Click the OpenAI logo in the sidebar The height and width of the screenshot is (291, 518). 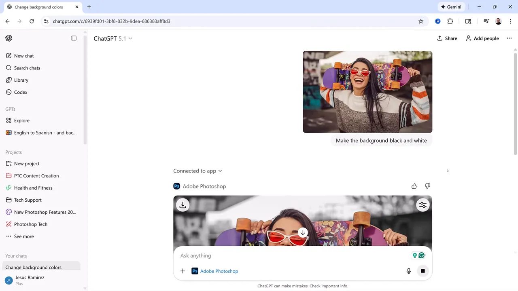[x=9, y=38]
